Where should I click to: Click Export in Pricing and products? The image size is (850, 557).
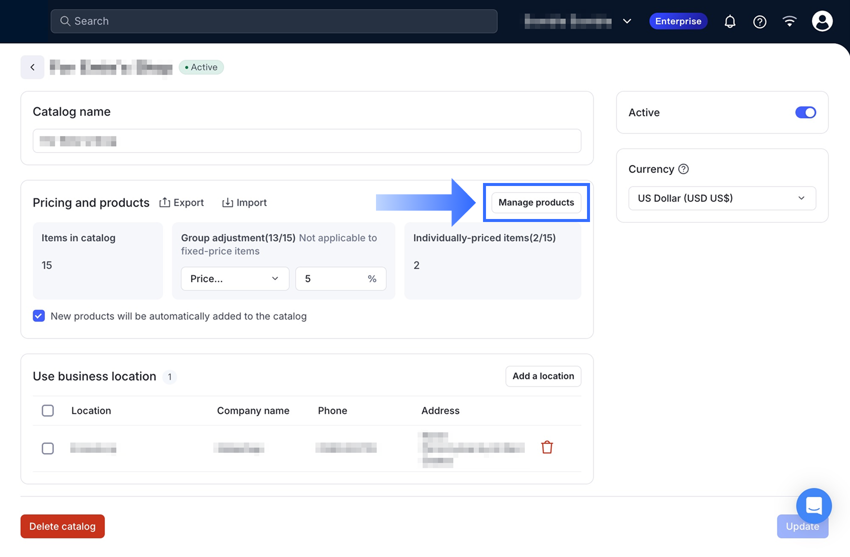(181, 202)
